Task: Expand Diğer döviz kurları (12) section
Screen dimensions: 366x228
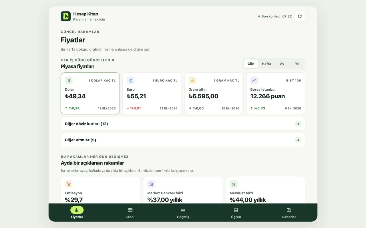Action: pyautogui.click(x=183, y=124)
